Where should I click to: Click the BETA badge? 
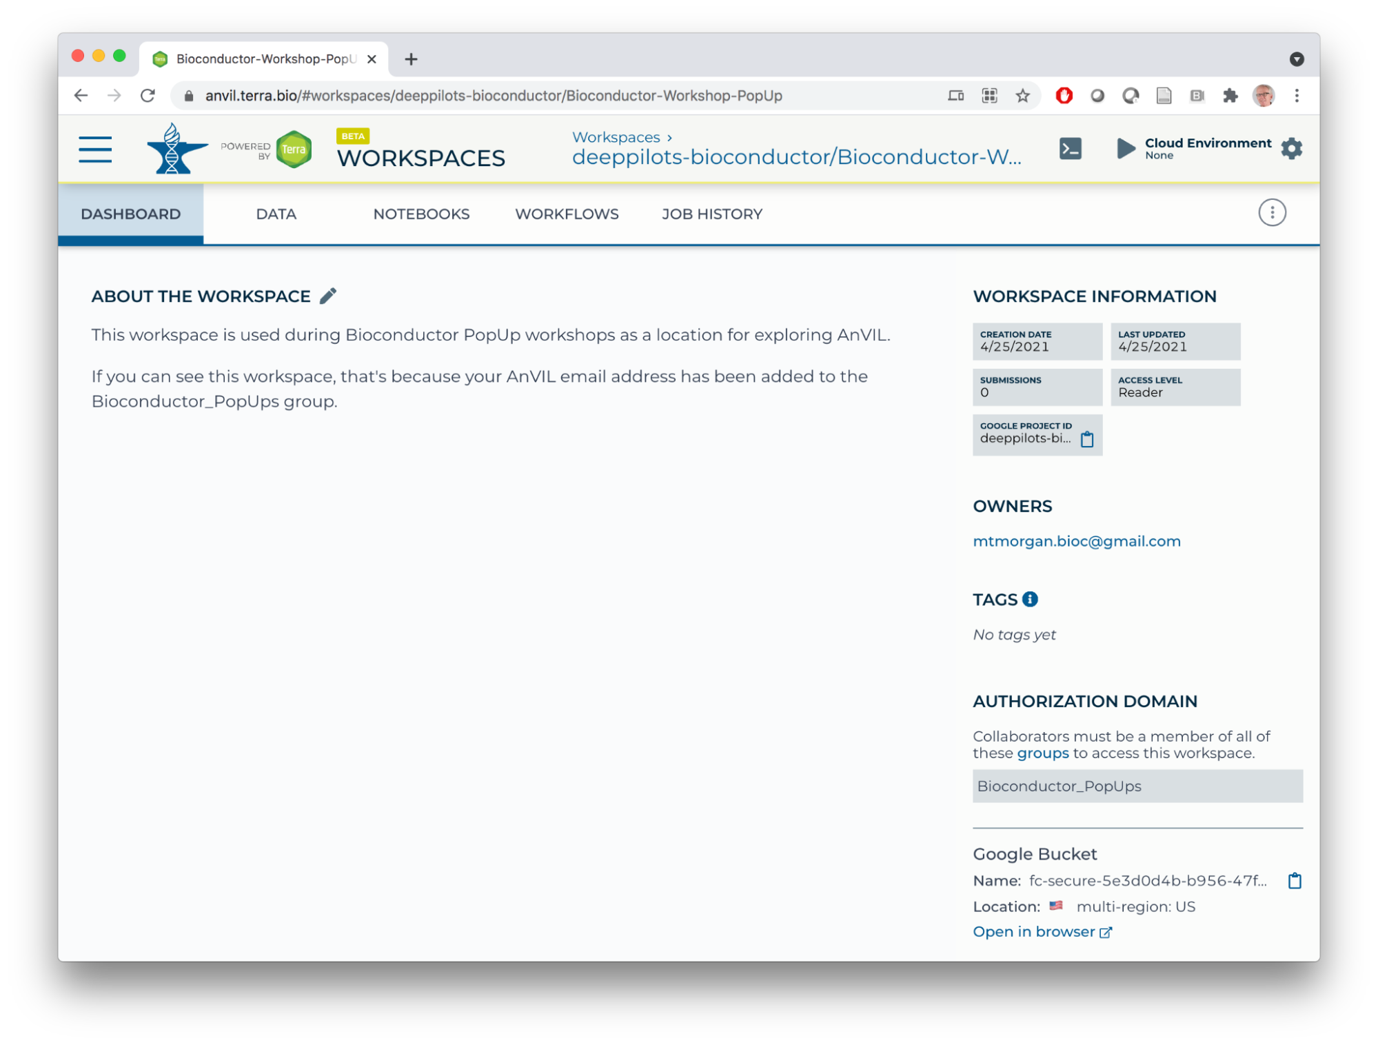click(x=353, y=136)
